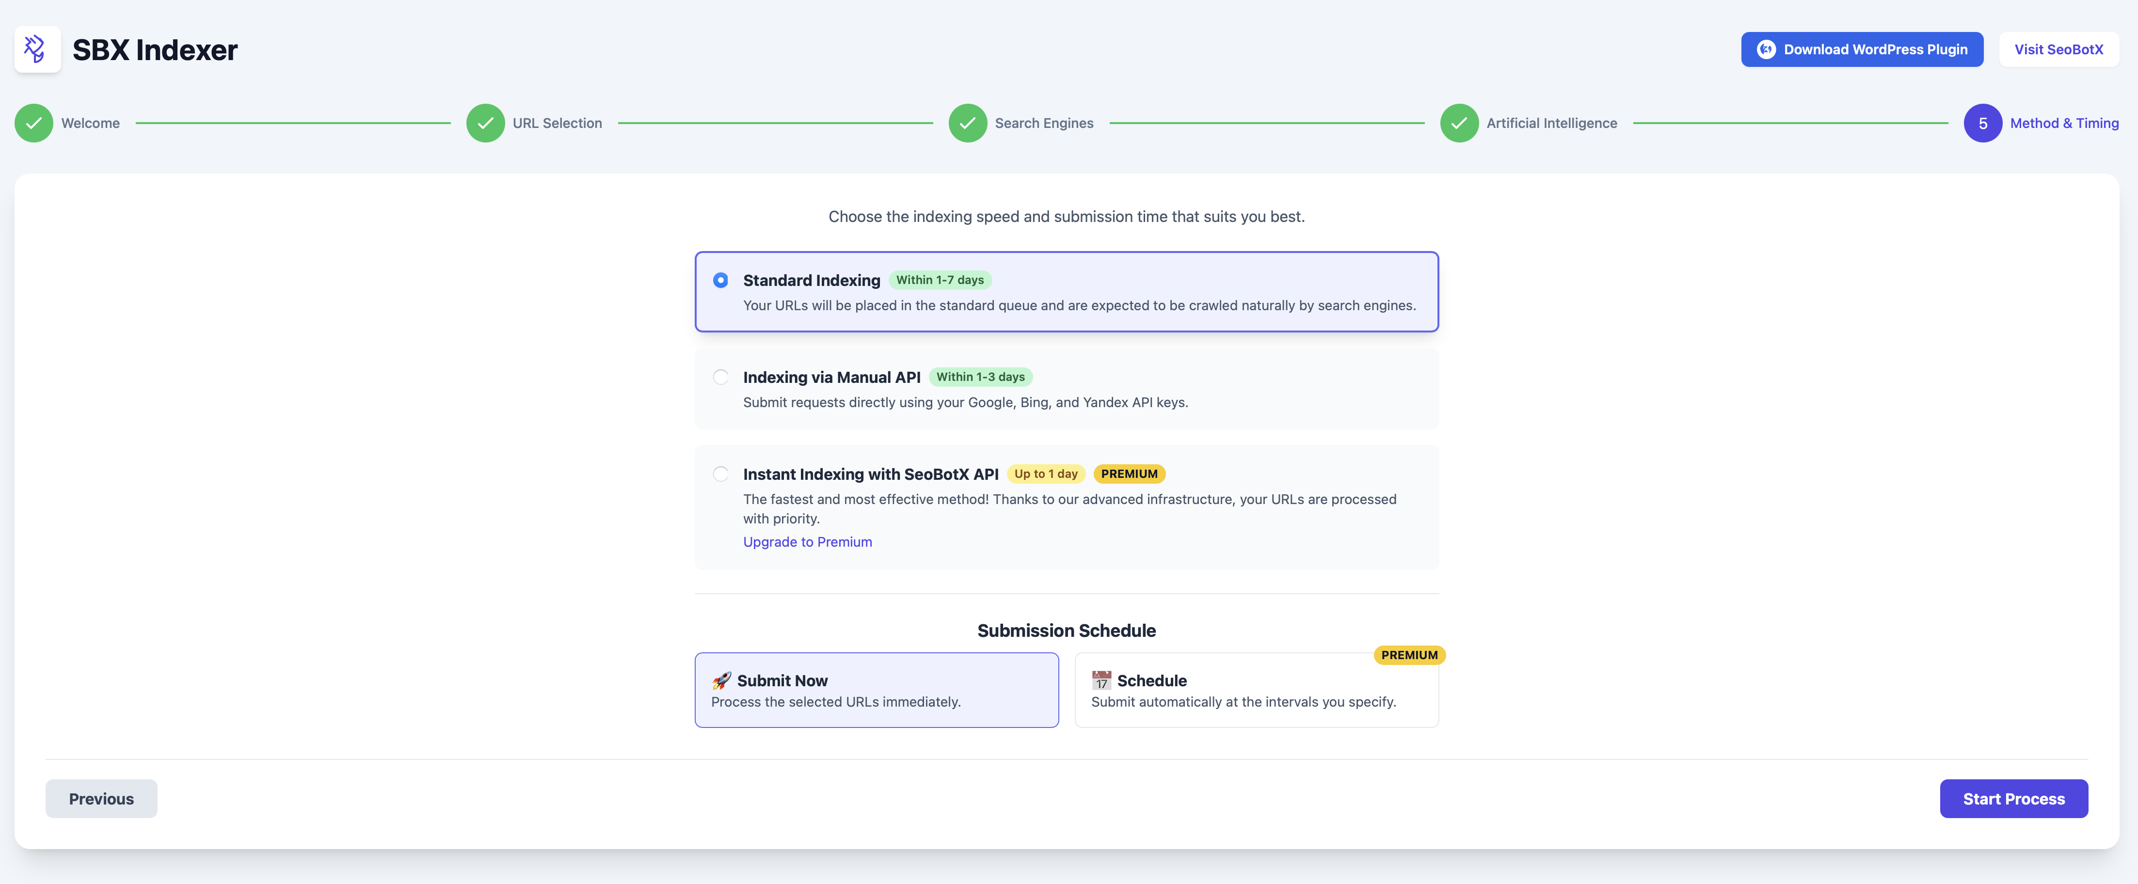Viewport: 2138px width, 884px height.
Task: Click the calendar icon on Schedule
Action: [1101, 680]
